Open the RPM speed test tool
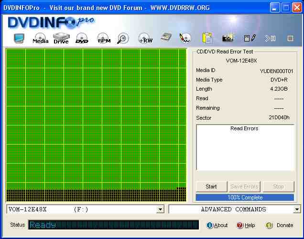This screenshot has height=239, width=304. [104, 38]
